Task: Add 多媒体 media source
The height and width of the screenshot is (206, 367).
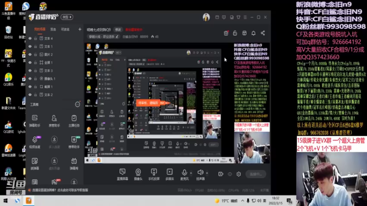Action: [x=170, y=174]
